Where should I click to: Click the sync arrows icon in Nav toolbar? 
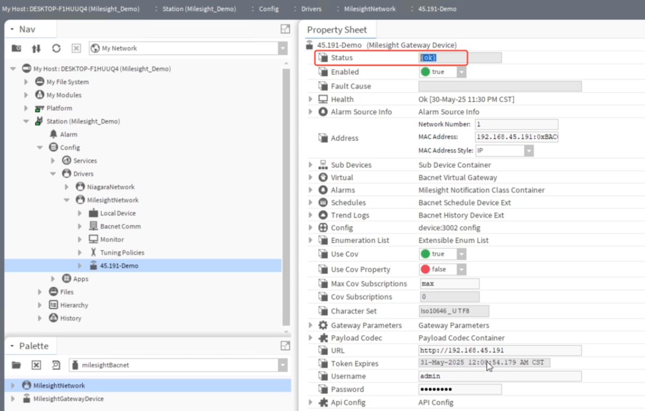(36, 48)
